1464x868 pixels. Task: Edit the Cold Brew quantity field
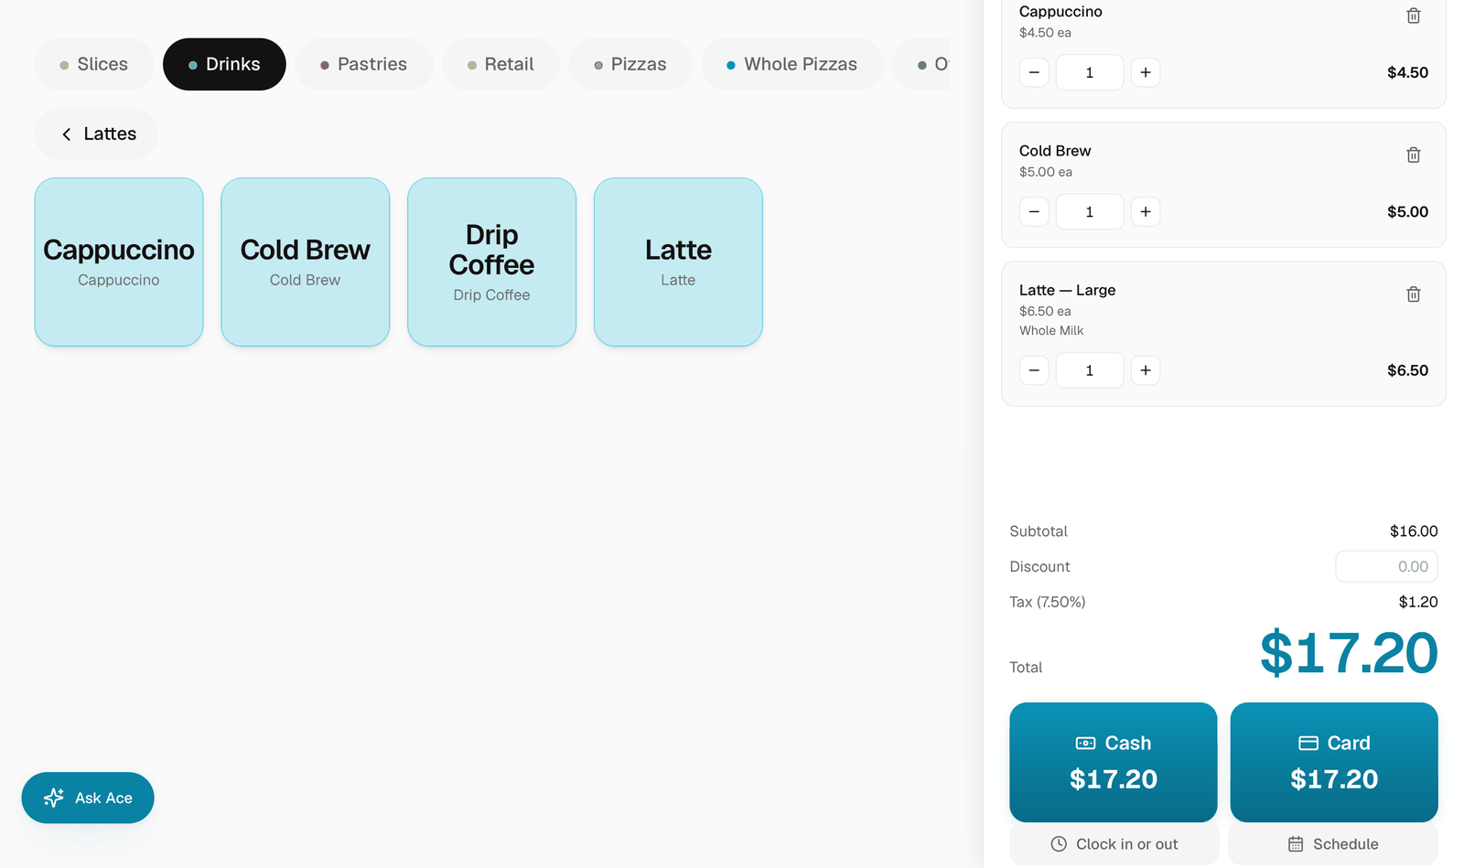1090,211
